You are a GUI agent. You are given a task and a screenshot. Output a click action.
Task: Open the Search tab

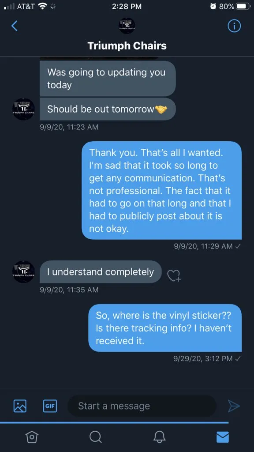[x=95, y=437]
